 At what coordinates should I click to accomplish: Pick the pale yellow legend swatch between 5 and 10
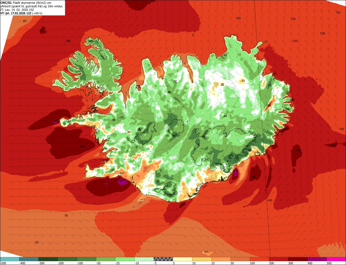coord(182,259)
